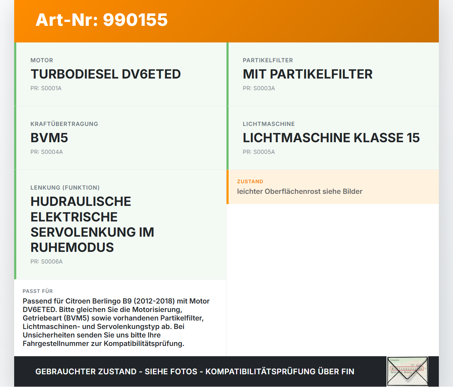Screen dimensions: 453x387
Task: Click the "HUDRAULISCHE ELEKTRISCHE SERVOLENKUNG IM RUHEMODUS" value
Action: (x=92, y=224)
